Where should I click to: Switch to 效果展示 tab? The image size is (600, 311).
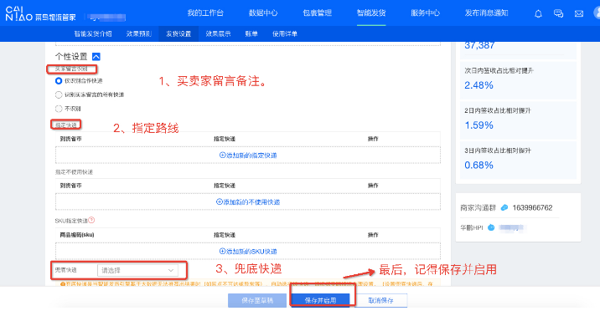(218, 34)
